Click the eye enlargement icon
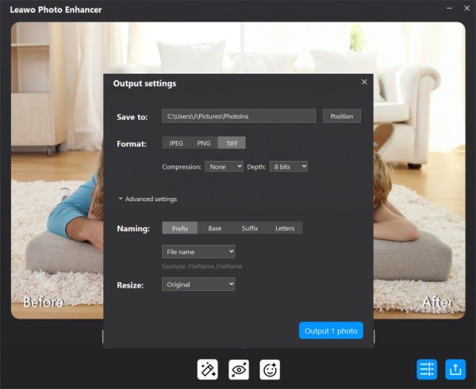Image resolution: width=476 pixels, height=389 pixels. pos(239,369)
